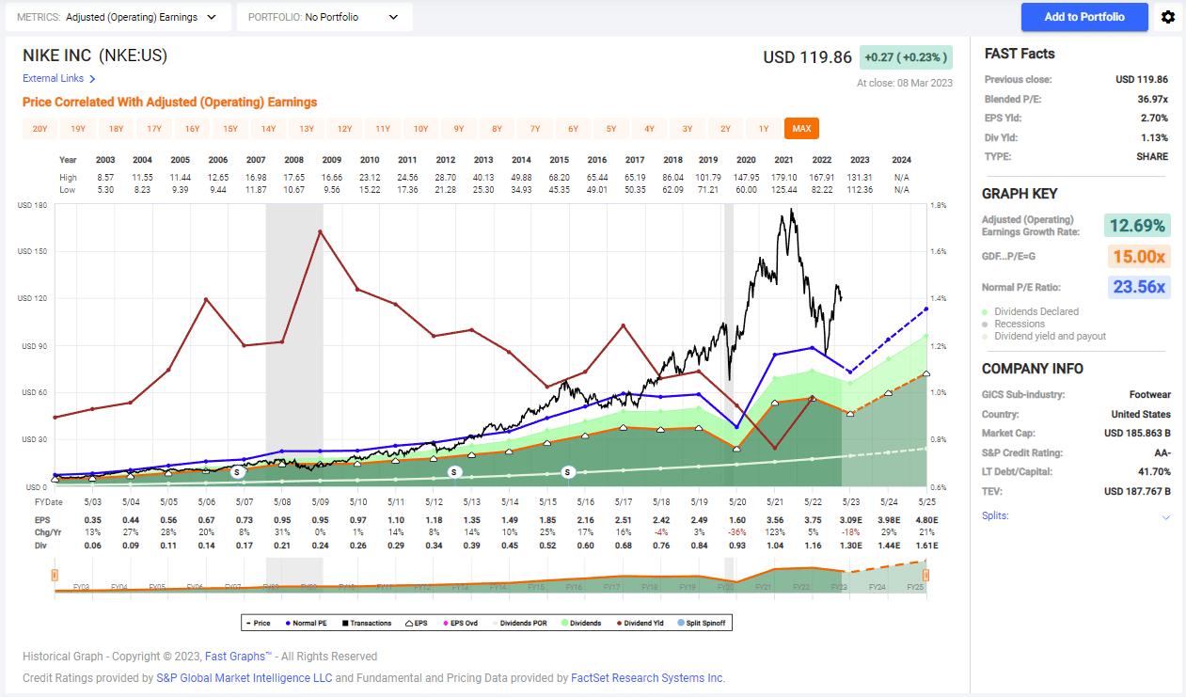Select the 1Y time range

point(764,129)
